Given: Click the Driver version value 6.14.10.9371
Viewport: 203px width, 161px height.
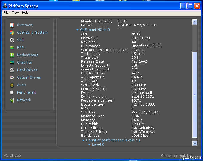Looking at the screenshot, I should [x=143, y=97].
